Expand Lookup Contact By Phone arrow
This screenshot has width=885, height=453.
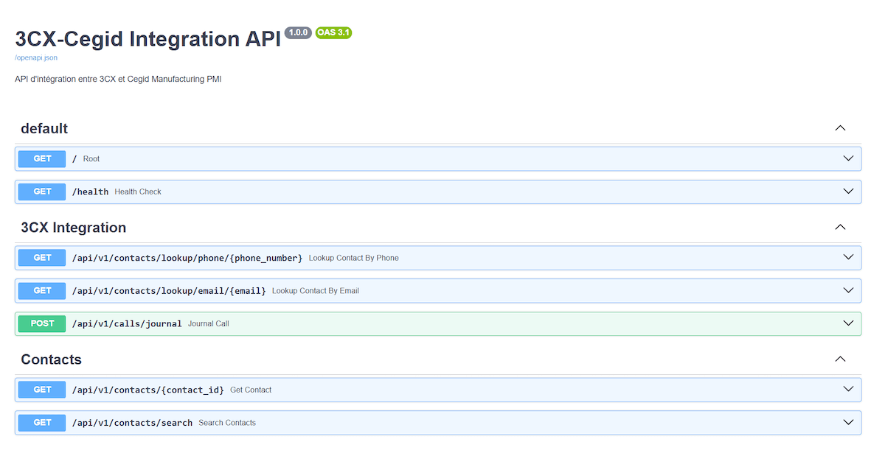point(847,258)
